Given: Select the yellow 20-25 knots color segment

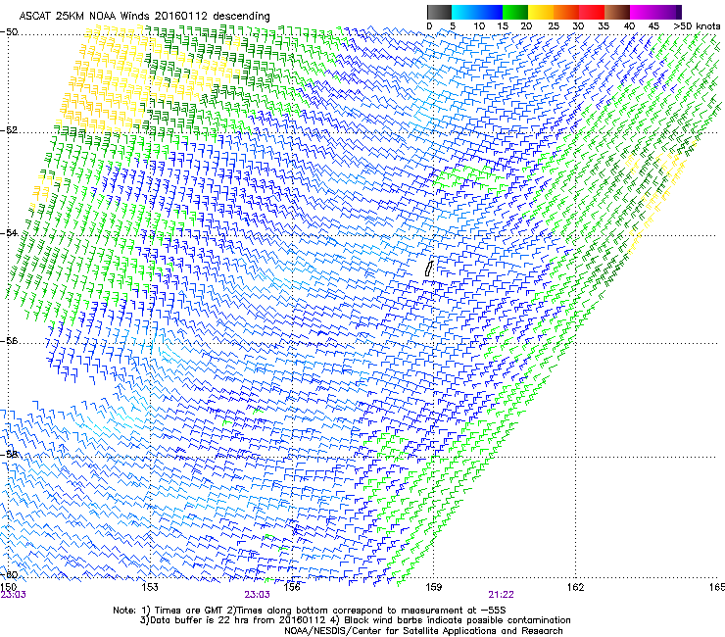Looking at the screenshot, I should 541,12.
